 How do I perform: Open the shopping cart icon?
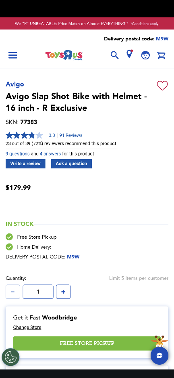(161, 55)
